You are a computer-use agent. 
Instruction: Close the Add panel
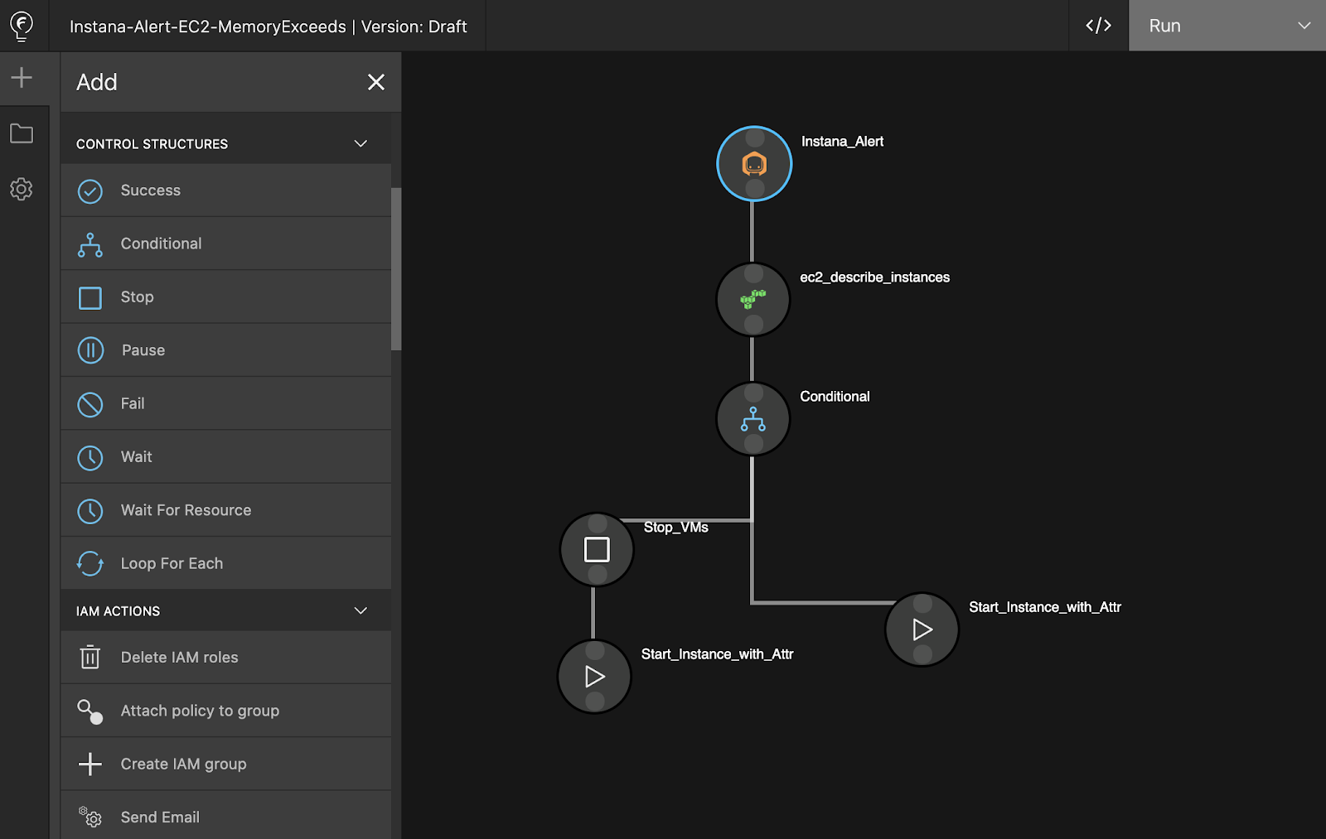376,82
